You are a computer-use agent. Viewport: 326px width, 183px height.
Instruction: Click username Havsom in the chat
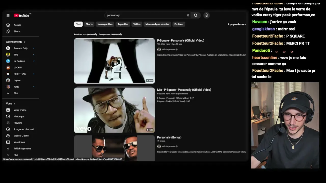[x=260, y=22]
